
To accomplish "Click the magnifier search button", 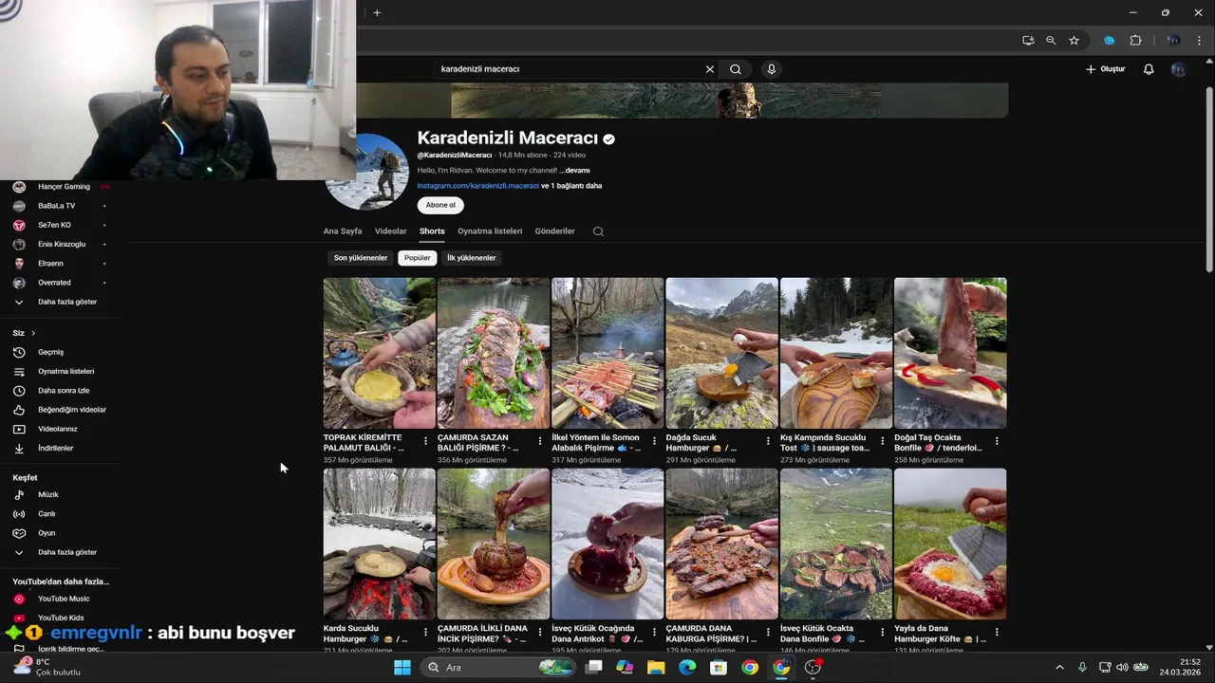I will (x=736, y=69).
